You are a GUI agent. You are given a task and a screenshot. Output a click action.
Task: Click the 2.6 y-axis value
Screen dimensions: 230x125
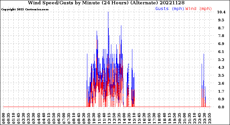coord(221,83)
